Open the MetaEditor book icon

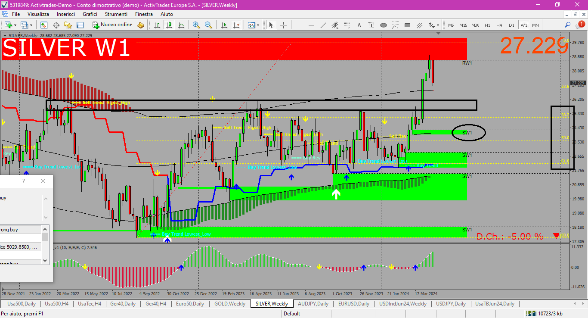click(141, 25)
